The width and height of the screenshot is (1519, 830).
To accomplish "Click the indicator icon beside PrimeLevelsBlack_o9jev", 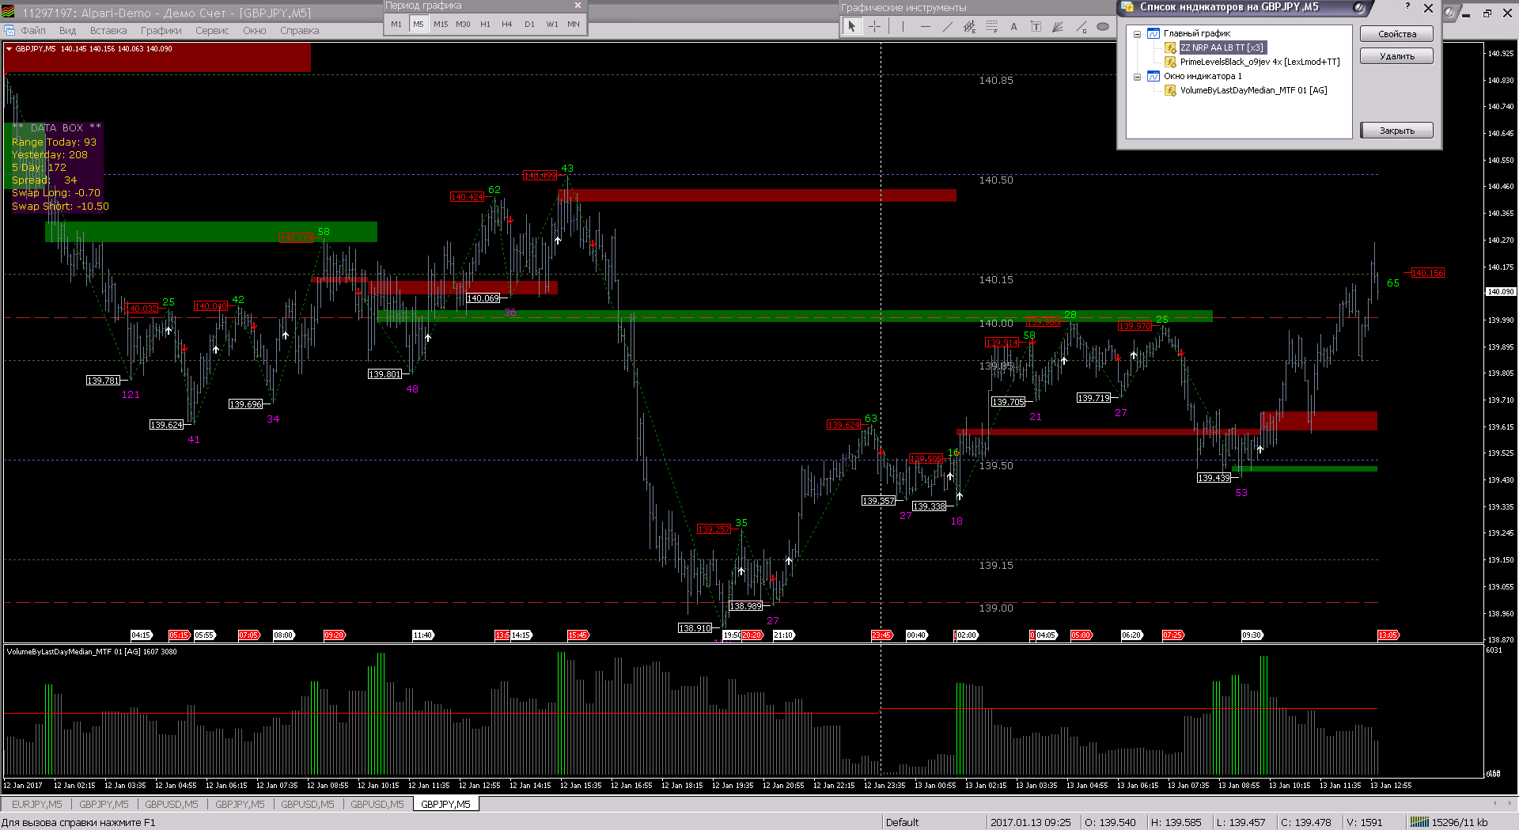I will [x=1170, y=62].
